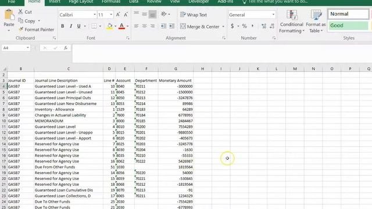
Task: Click the Copy icon
Action: 21,21
